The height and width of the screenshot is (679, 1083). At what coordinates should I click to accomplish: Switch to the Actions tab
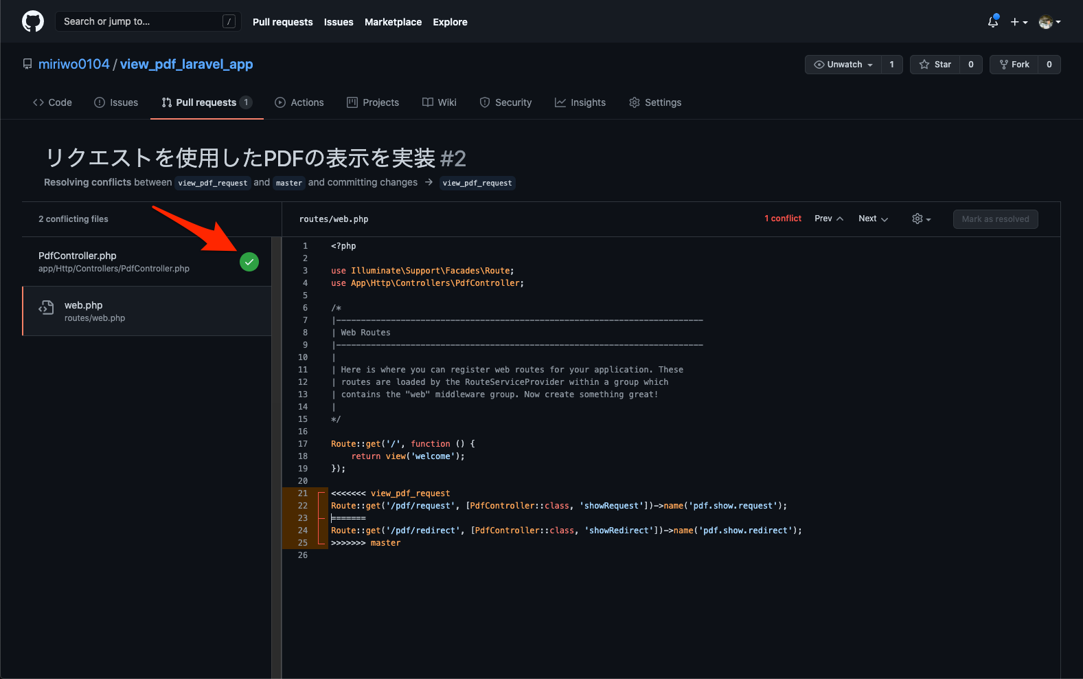tap(299, 102)
